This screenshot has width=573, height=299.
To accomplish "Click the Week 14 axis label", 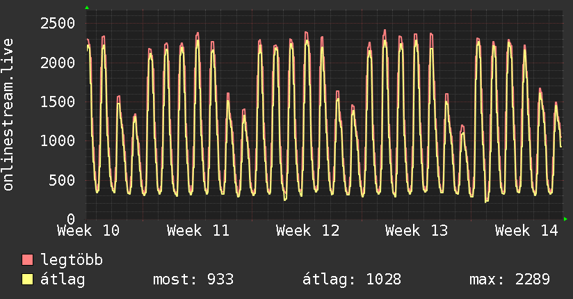I will pos(526,231).
